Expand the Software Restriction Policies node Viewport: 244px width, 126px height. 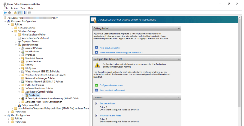[x=19, y=88]
